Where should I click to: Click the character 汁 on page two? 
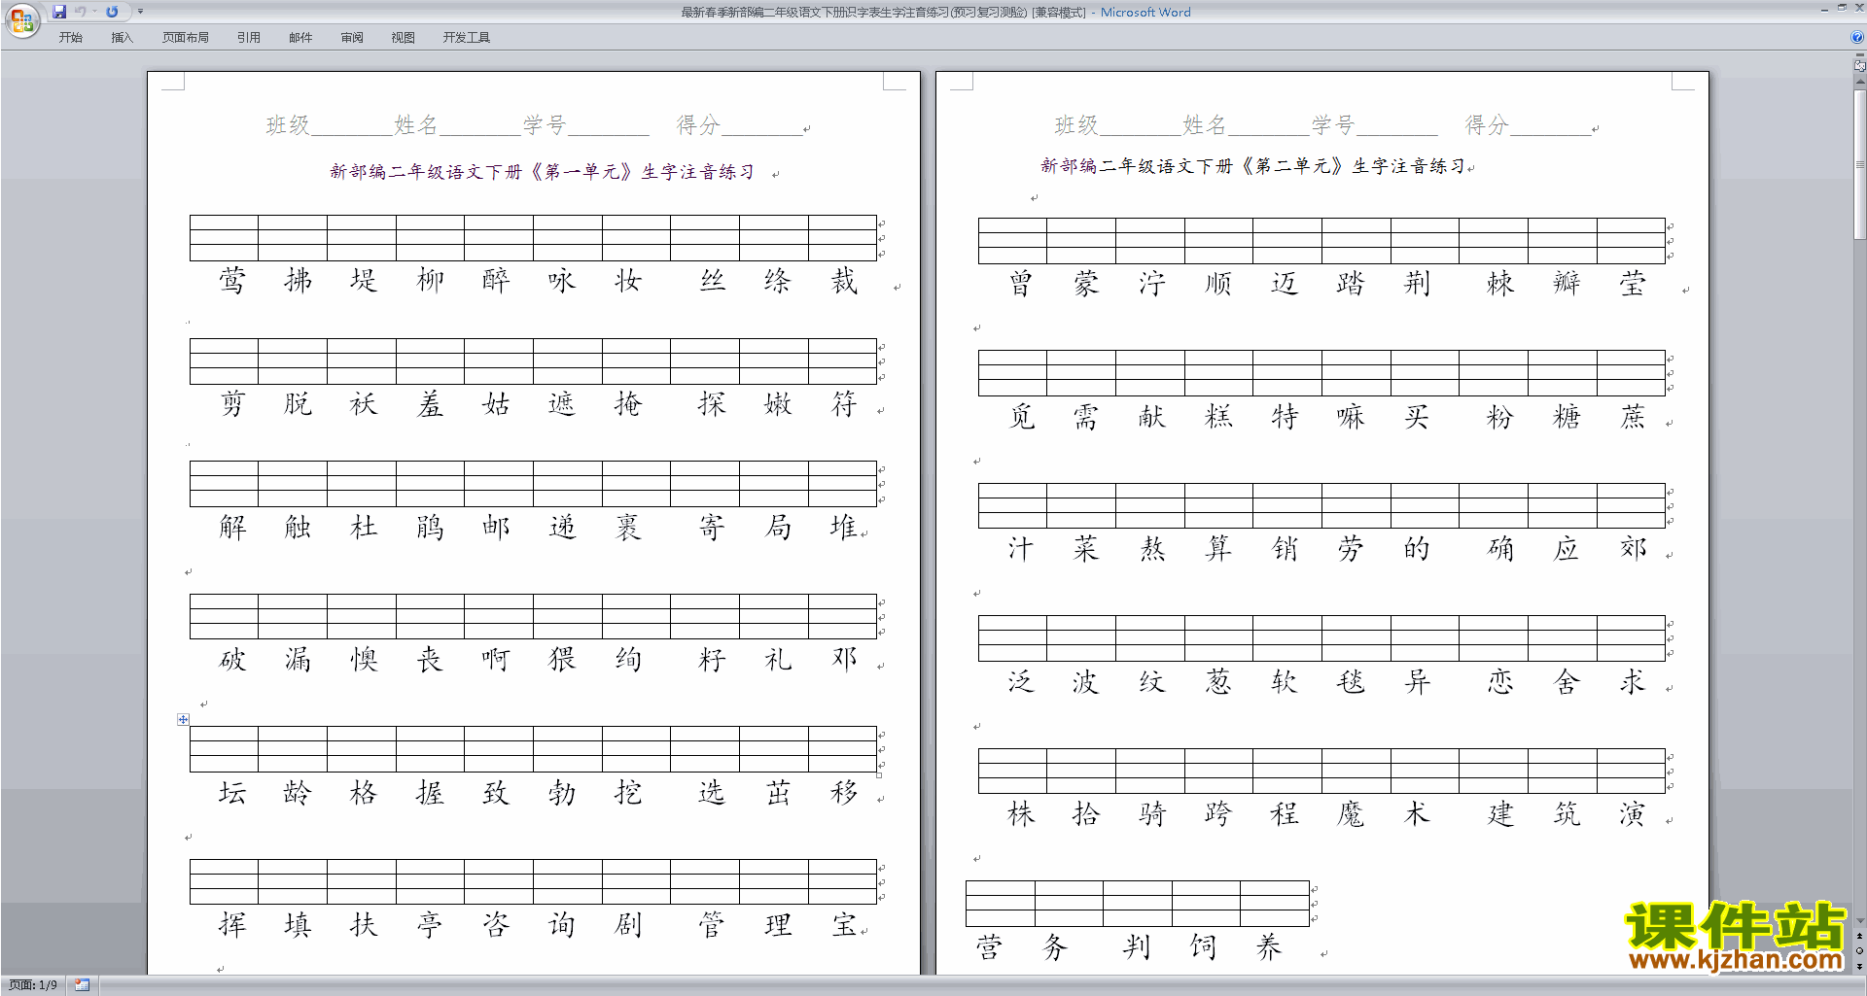(x=1021, y=549)
